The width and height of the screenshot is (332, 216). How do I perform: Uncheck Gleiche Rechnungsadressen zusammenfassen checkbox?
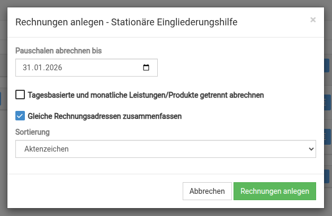coord(20,116)
